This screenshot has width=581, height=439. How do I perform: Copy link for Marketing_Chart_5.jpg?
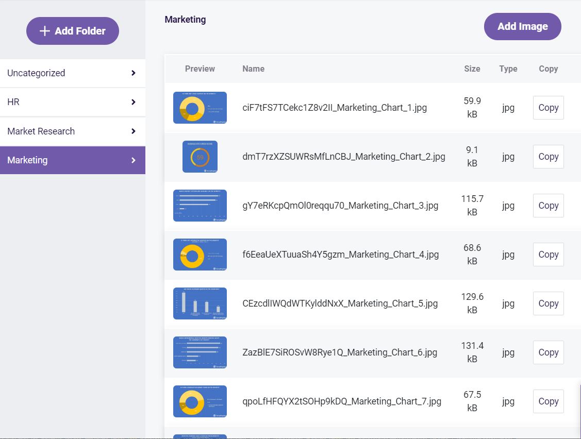[549, 303]
